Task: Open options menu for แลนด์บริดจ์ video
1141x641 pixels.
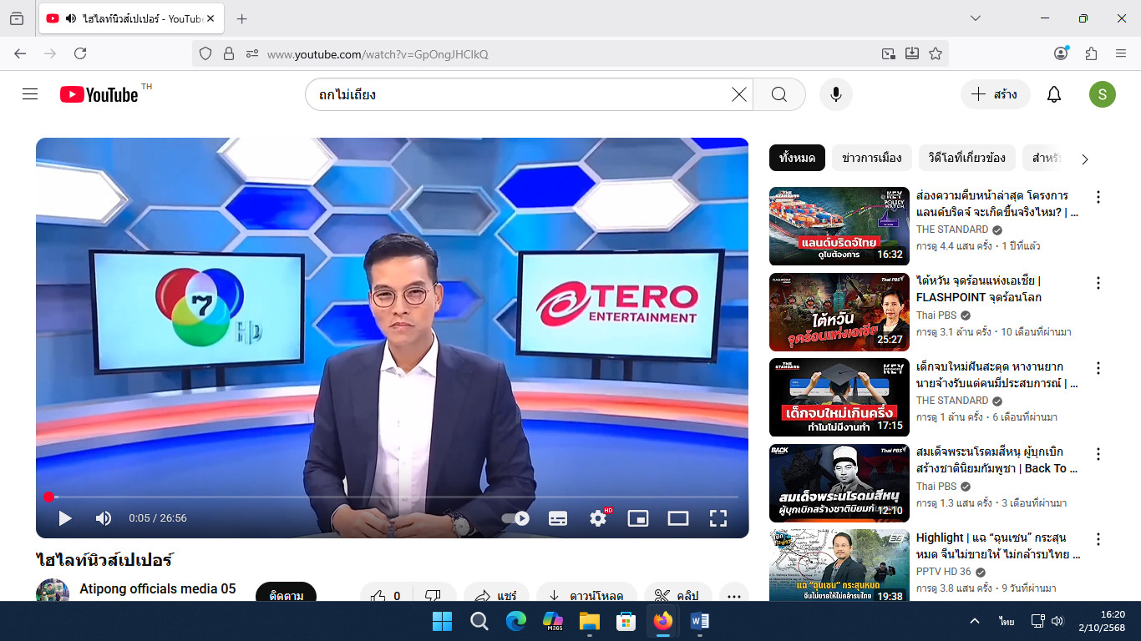Action: tap(1098, 197)
